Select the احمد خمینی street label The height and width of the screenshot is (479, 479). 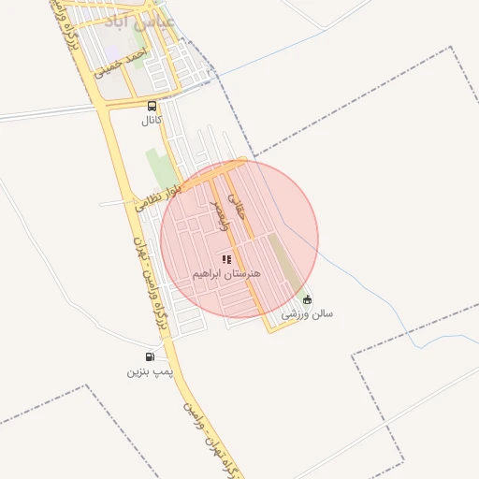(121, 63)
